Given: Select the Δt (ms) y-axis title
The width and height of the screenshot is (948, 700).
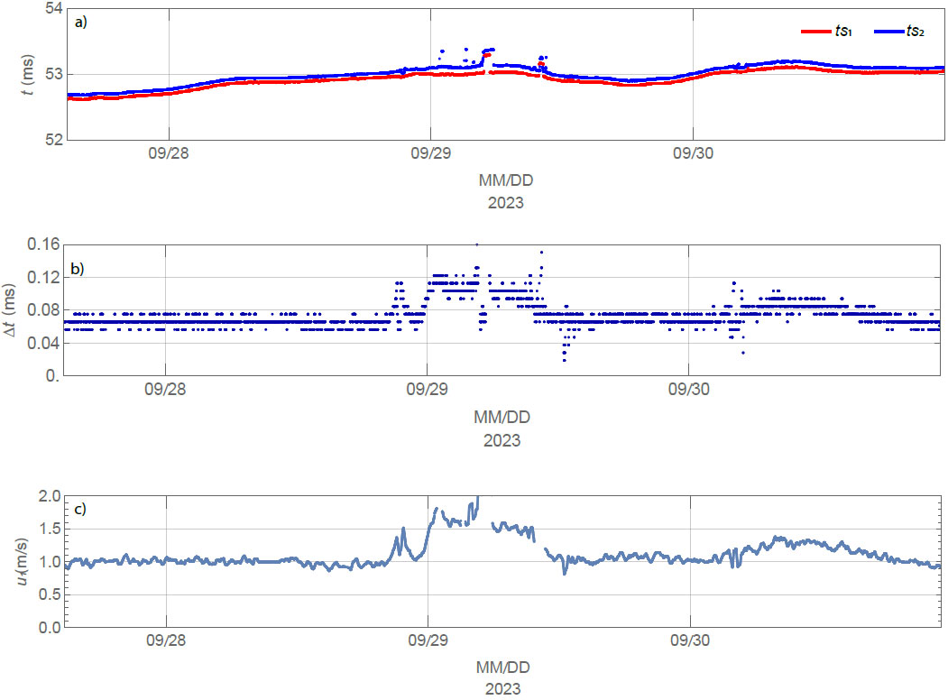Looking at the screenshot, I should click(x=11, y=309).
